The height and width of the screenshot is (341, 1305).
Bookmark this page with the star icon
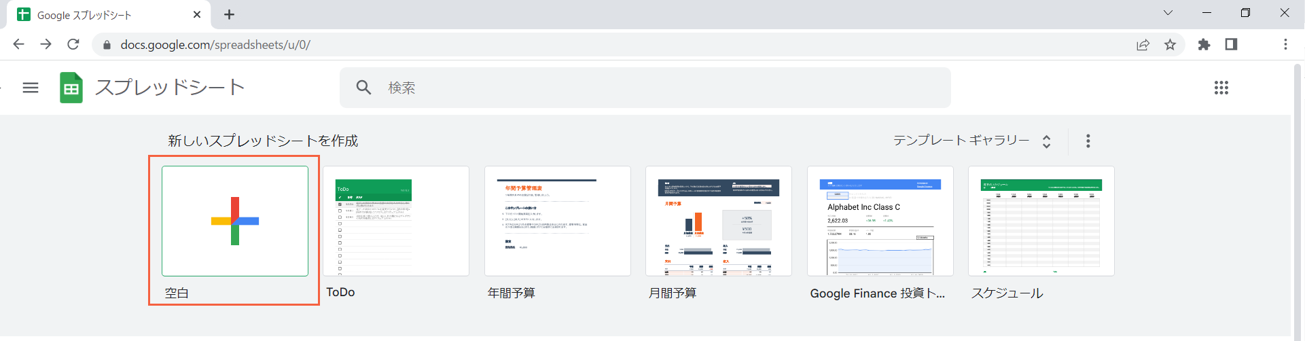[1170, 45]
